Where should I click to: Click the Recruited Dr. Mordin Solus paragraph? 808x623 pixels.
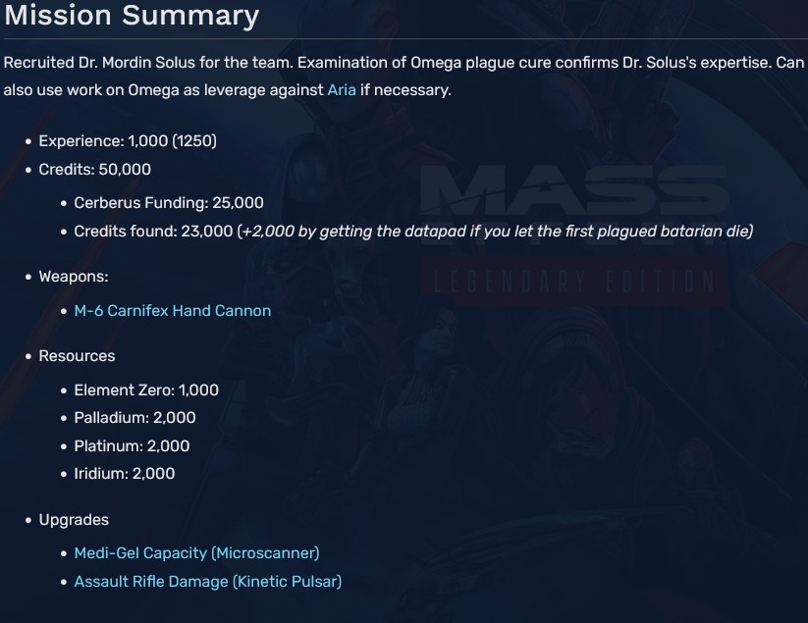(x=393, y=63)
